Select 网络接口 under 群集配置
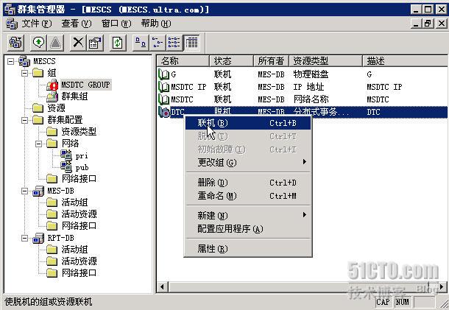 tap(79, 179)
